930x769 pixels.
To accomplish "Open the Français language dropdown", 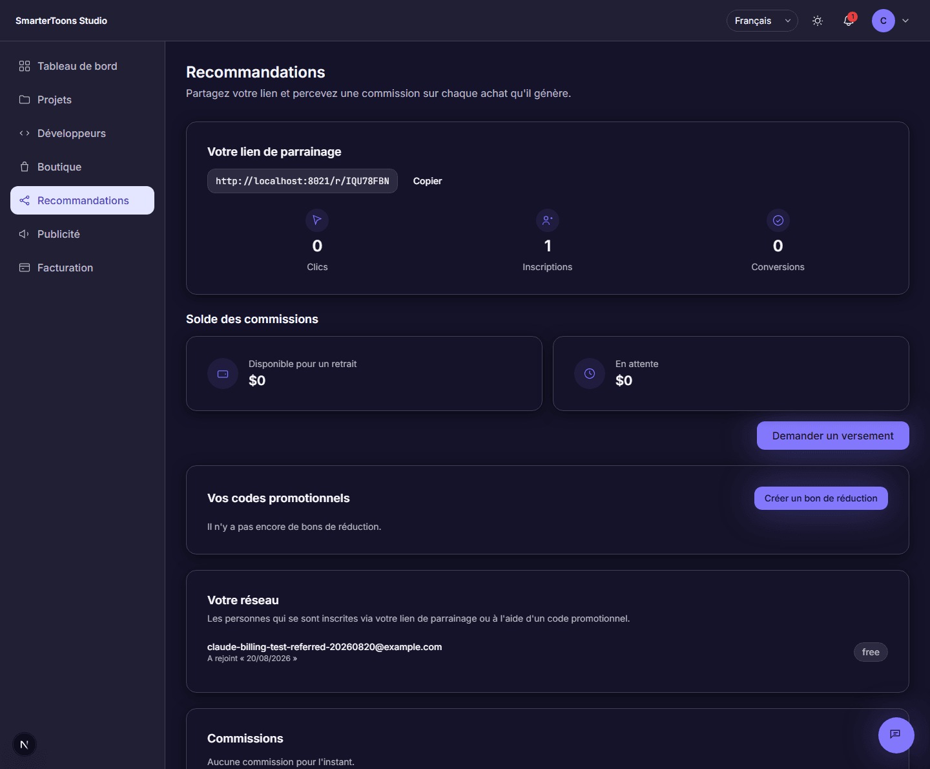I will tap(762, 21).
